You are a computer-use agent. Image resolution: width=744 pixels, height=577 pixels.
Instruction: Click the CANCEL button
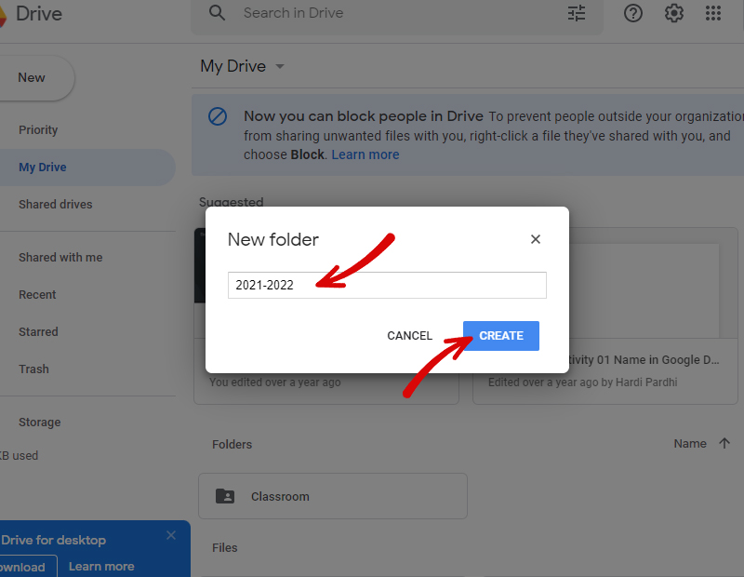pyautogui.click(x=409, y=336)
